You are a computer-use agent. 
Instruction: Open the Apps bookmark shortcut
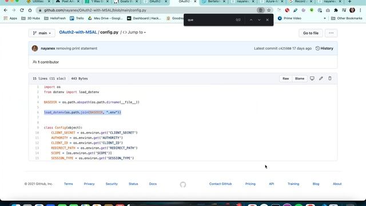pos(10,18)
